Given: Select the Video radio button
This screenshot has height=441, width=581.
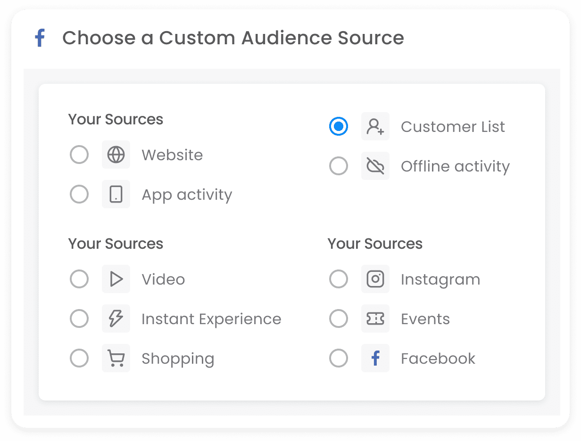Looking at the screenshot, I should (79, 279).
